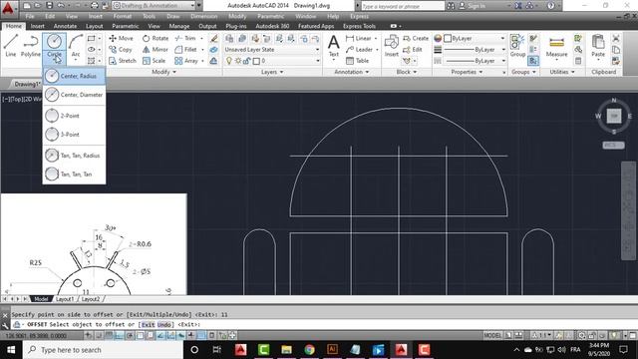This screenshot has width=638, height=359.
Task: Expand the Block panel
Action: click(x=407, y=72)
